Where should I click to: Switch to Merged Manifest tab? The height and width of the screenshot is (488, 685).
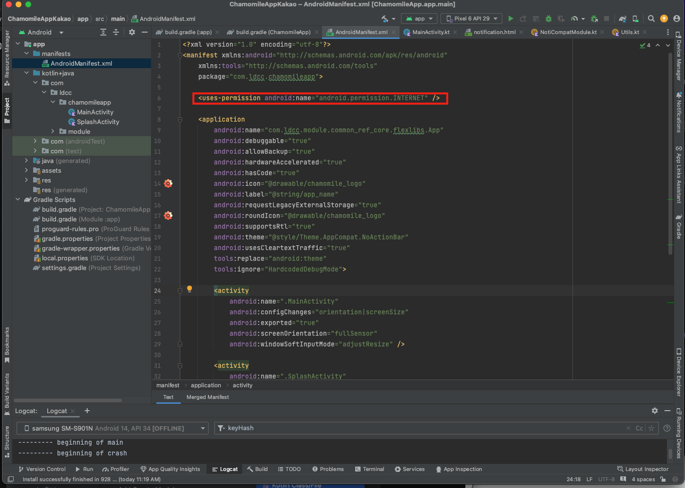[x=208, y=397]
